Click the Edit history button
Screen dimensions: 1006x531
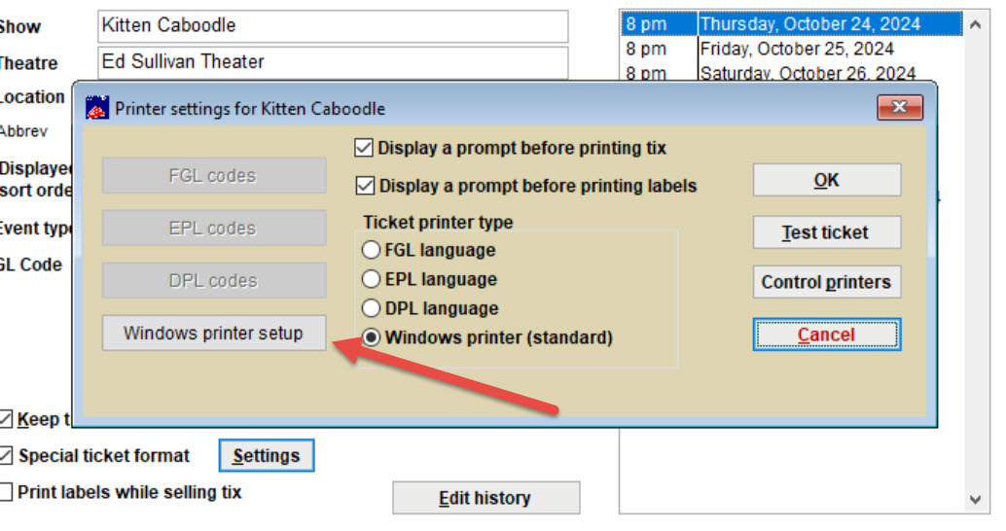pos(485,498)
